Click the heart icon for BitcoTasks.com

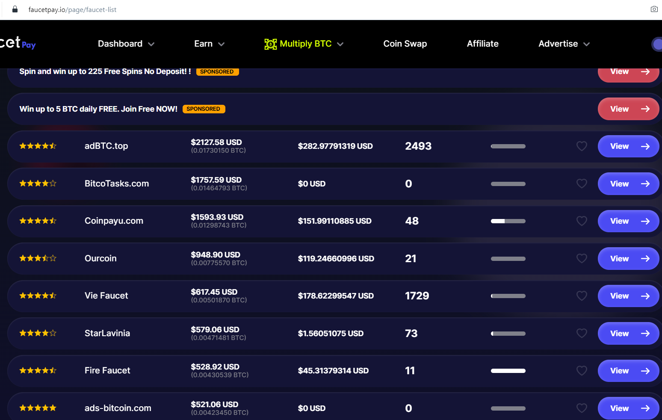click(582, 183)
